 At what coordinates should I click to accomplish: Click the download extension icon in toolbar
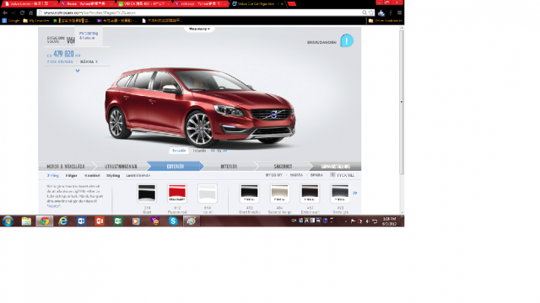(381, 13)
